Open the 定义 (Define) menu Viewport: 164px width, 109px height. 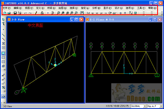click(40, 8)
